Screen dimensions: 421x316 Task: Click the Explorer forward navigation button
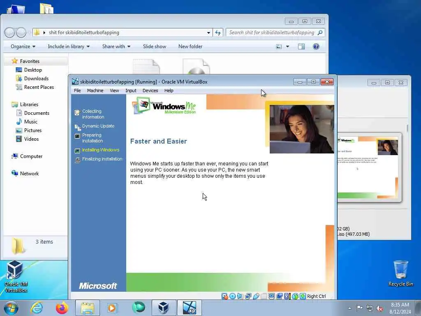[21, 33]
